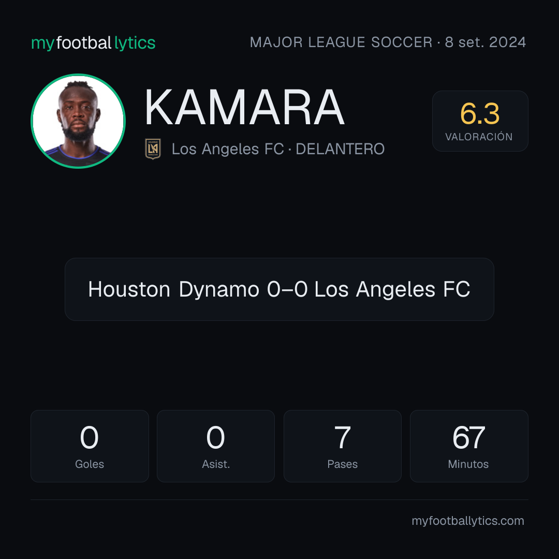Click the VALORACIÓN label text
559x559 pixels.
point(479,137)
